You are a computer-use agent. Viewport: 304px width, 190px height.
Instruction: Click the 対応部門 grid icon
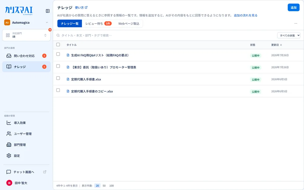tap(8, 35)
